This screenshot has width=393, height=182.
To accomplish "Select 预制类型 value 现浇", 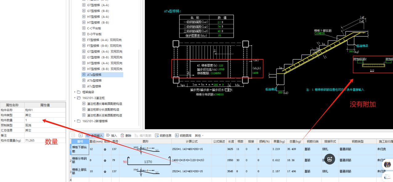I will point(45,125).
